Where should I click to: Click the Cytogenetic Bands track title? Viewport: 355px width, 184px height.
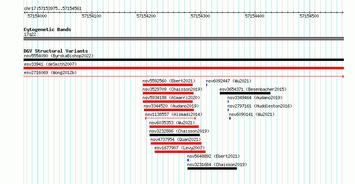tap(47, 29)
